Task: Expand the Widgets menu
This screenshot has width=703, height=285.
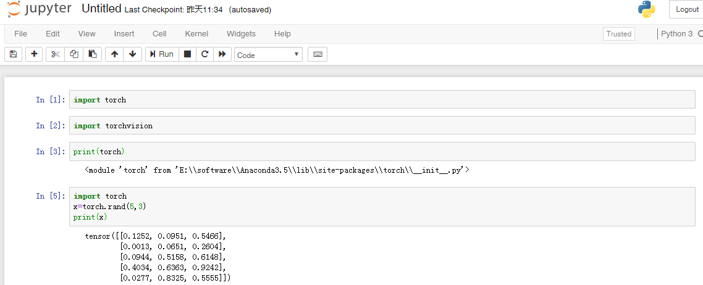Action: (241, 34)
